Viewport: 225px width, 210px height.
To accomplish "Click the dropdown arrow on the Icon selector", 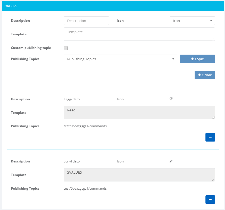I will pos(211,20).
